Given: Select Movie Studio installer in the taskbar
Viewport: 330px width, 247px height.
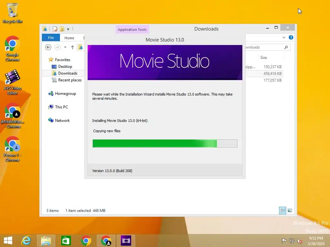Looking at the screenshot, I should tap(126, 241).
